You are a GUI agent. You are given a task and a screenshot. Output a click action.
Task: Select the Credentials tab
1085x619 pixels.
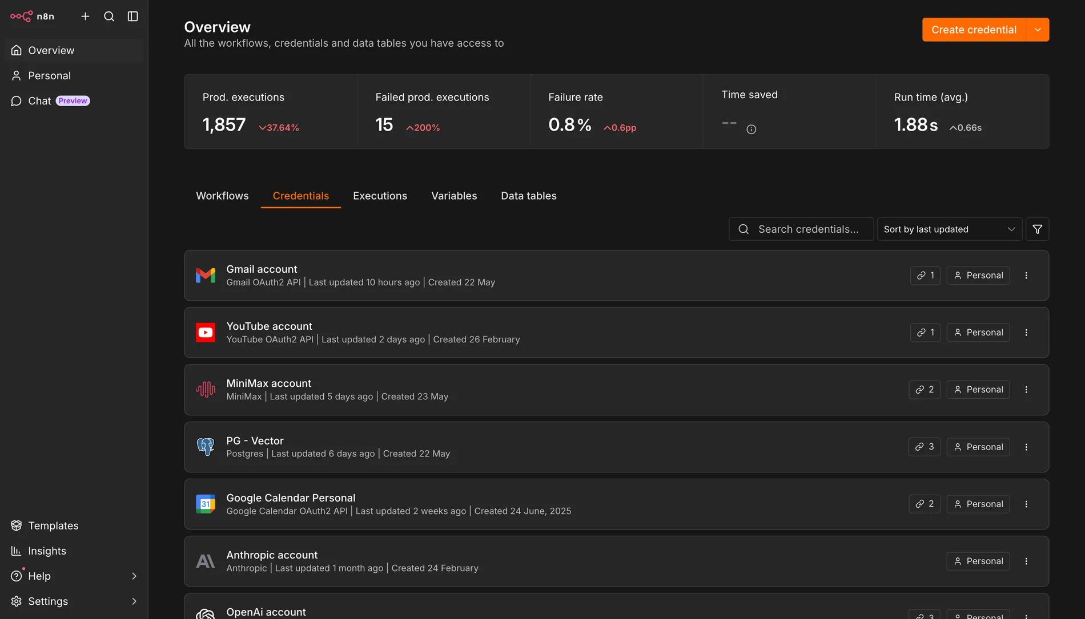[x=301, y=196]
